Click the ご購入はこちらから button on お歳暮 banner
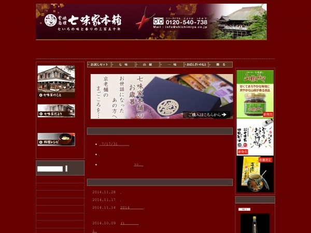 point(207,114)
